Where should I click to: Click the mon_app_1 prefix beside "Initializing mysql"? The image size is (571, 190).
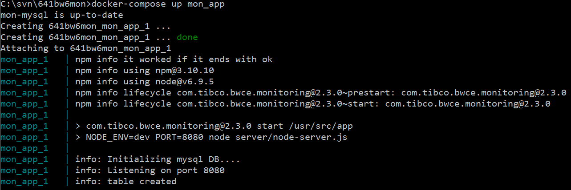[x=24, y=159]
